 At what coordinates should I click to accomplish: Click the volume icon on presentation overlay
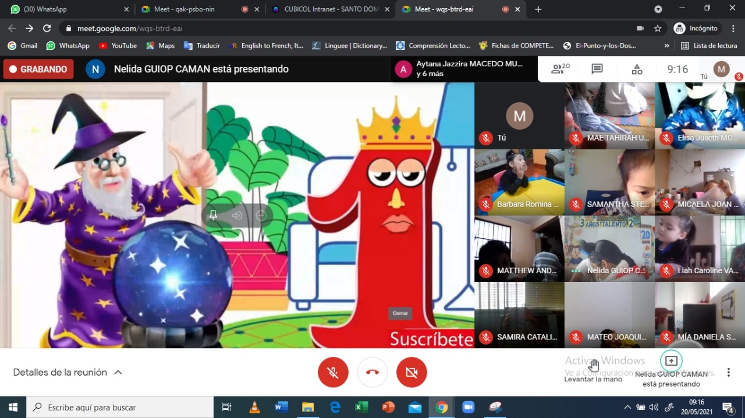tap(237, 216)
